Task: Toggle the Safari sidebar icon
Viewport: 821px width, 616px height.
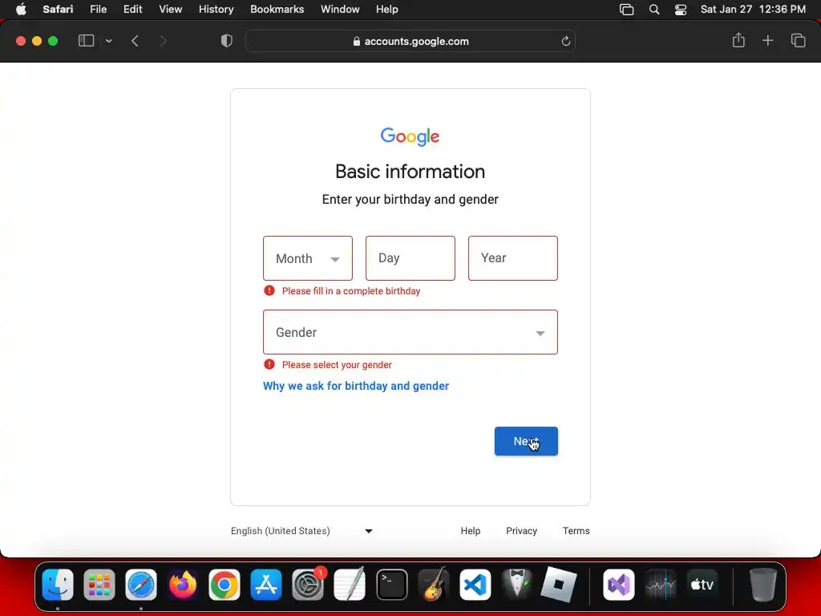Action: tap(86, 41)
